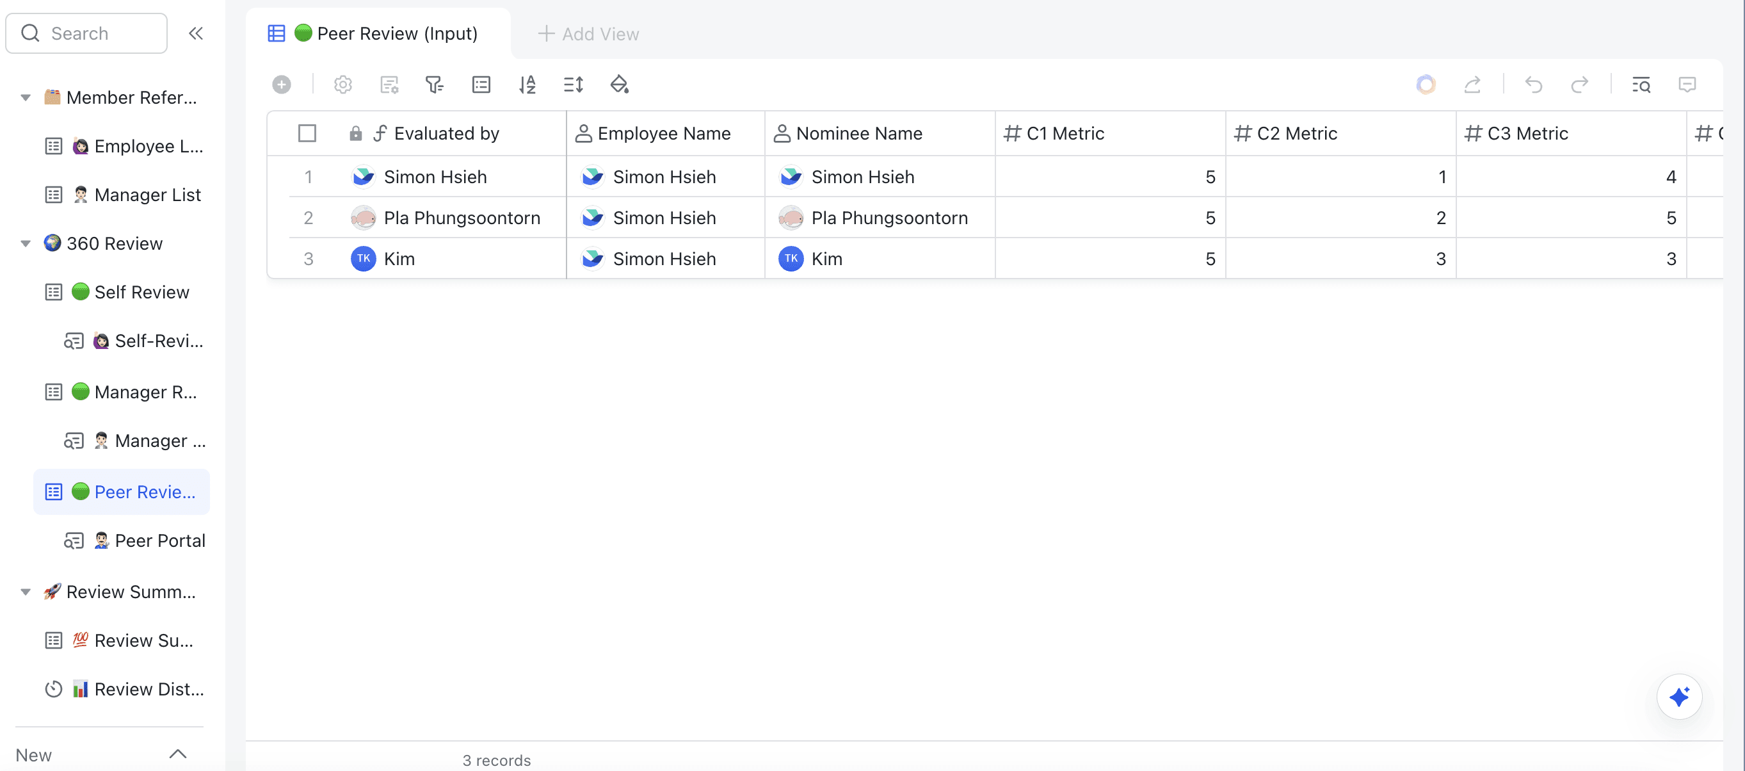Click the Add View button

[x=588, y=34]
